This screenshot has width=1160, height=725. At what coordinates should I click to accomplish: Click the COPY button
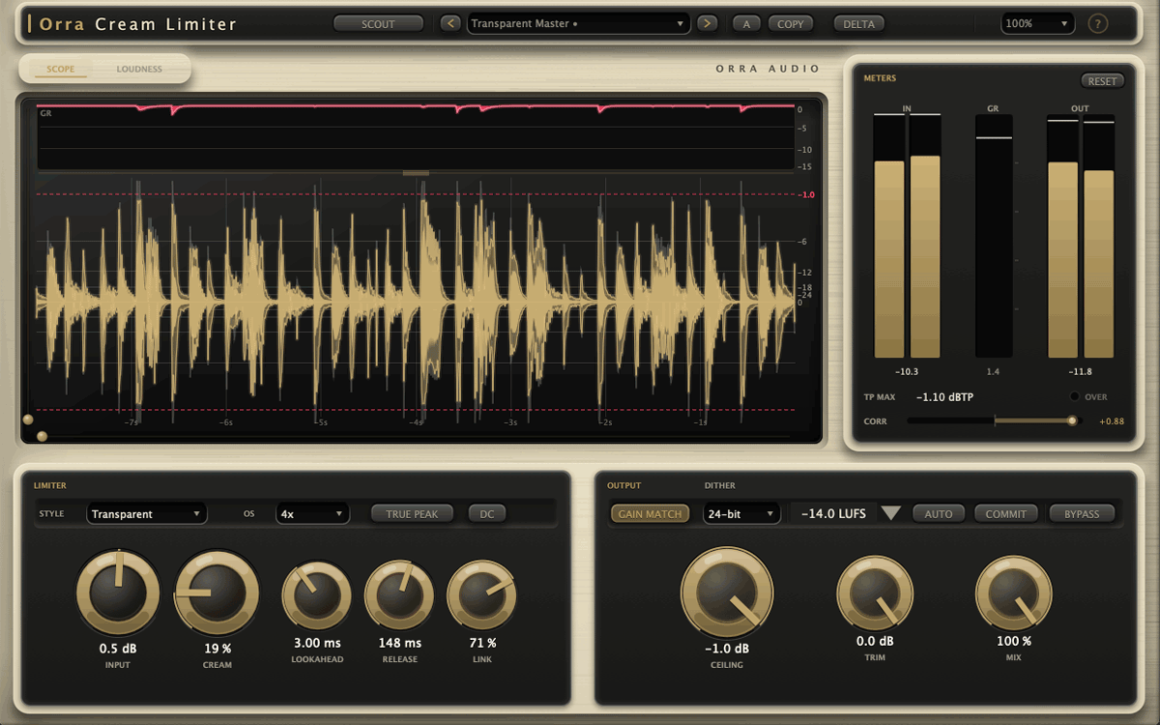pyautogui.click(x=791, y=24)
